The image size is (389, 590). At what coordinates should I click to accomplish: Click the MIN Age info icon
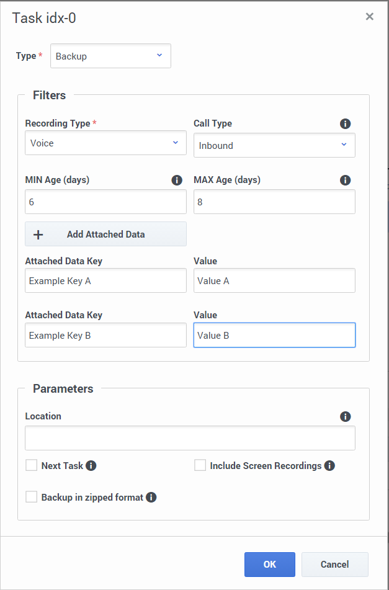[x=177, y=181]
